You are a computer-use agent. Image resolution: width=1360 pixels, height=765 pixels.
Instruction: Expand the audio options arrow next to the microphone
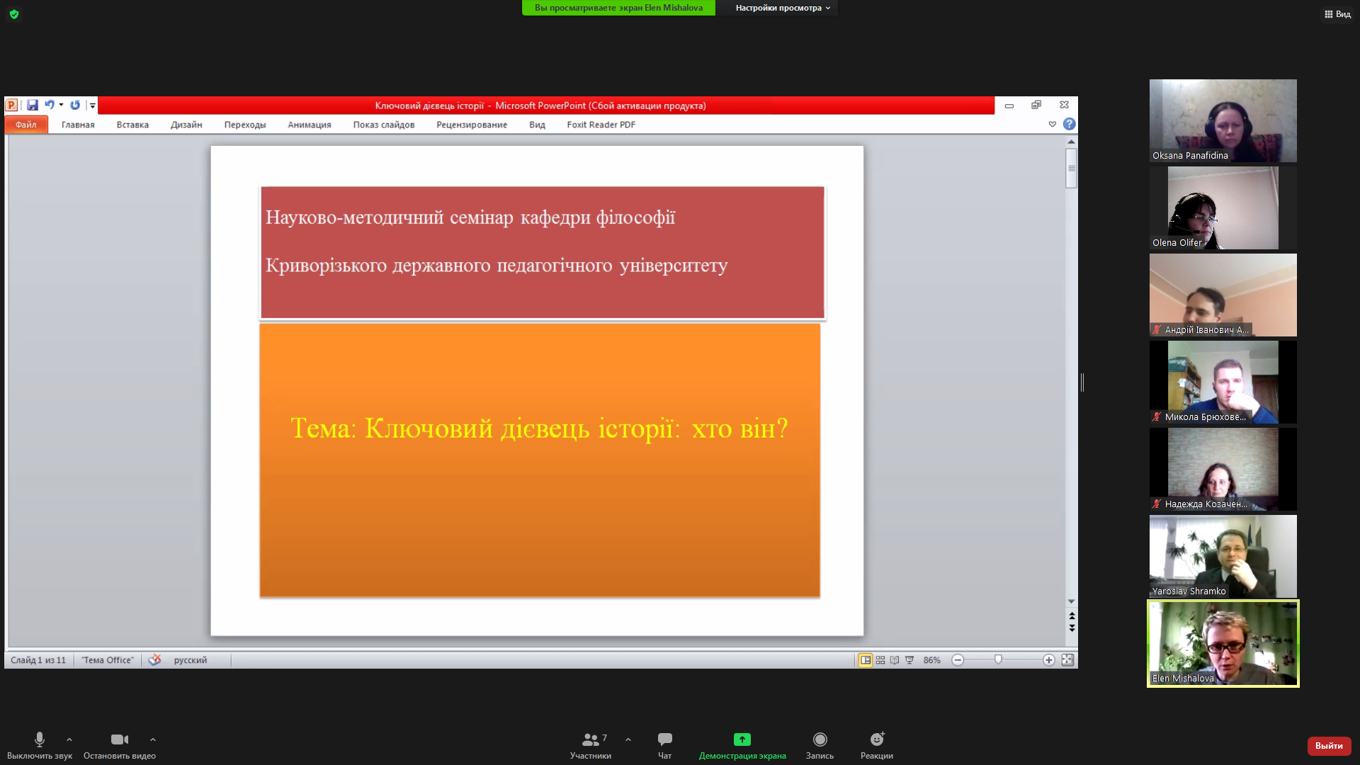tap(69, 739)
